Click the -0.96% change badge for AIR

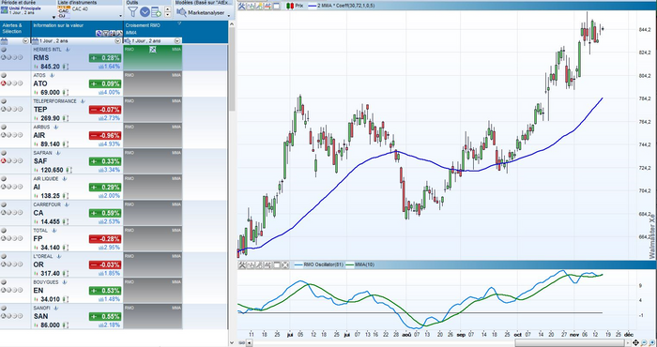click(x=105, y=136)
